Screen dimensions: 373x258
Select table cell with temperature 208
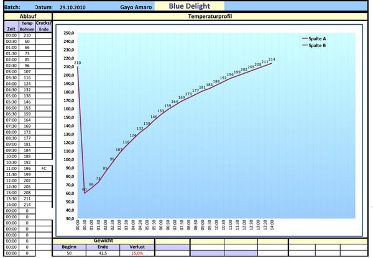click(x=27, y=193)
